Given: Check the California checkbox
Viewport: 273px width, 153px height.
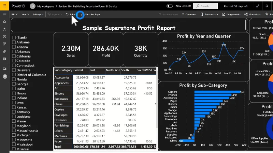Looking at the screenshot, I should coord(14,56).
